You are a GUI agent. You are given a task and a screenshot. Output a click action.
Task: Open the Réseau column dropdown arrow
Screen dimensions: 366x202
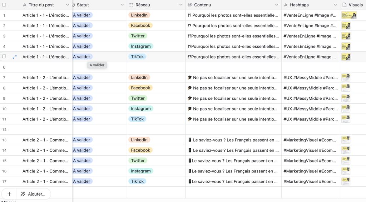click(180, 5)
